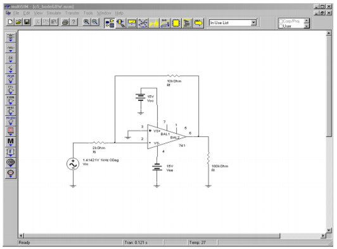Open the Diodes component bin
The width and height of the screenshot is (337, 249).
point(11,58)
